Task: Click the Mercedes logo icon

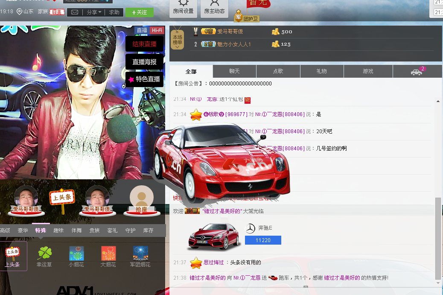Action: click(250, 228)
